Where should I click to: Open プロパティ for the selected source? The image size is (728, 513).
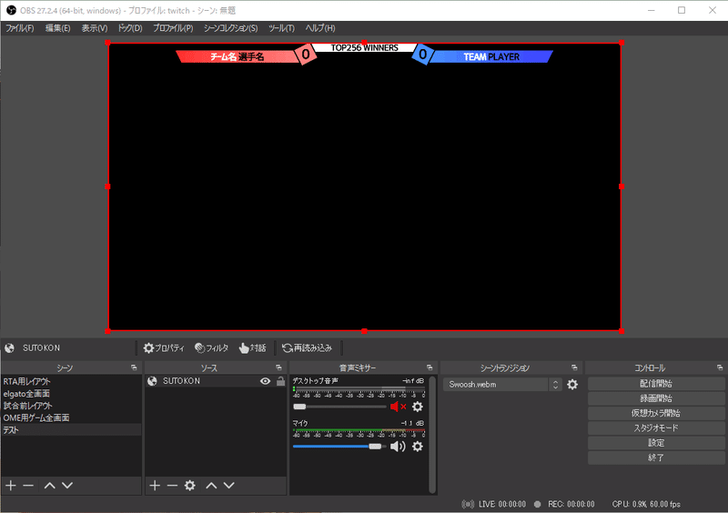164,347
